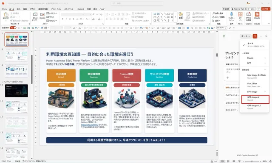Image resolution: width=272 pixels, height=163 pixels.
Task: Adjust the zoom slider in status bar
Action: tap(252, 161)
